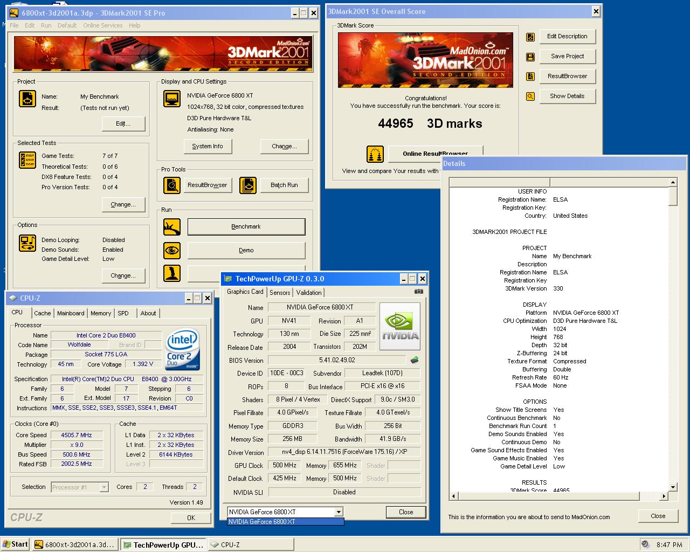Screen dimensions: 690x552
Task: Open the Online Services menu
Action: point(102,25)
